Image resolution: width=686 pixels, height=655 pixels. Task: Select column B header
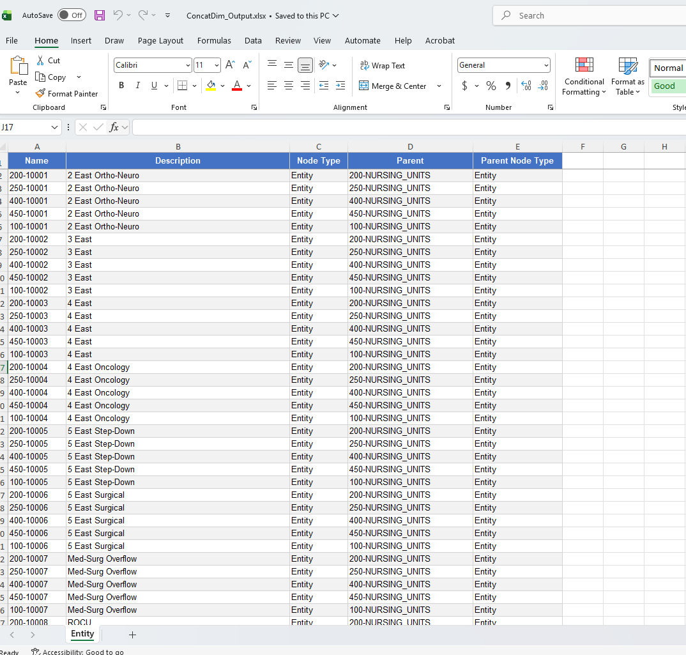point(178,147)
